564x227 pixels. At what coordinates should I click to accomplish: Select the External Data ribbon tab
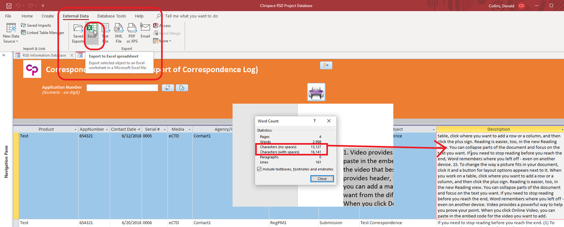coord(76,16)
